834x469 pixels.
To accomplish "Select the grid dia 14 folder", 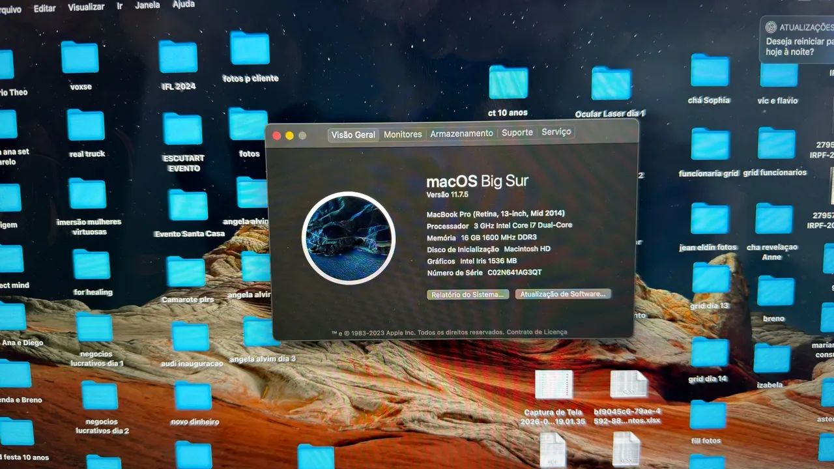I will (x=710, y=352).
